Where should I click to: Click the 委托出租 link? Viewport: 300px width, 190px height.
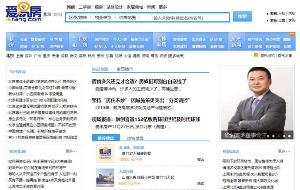point(267,55)
